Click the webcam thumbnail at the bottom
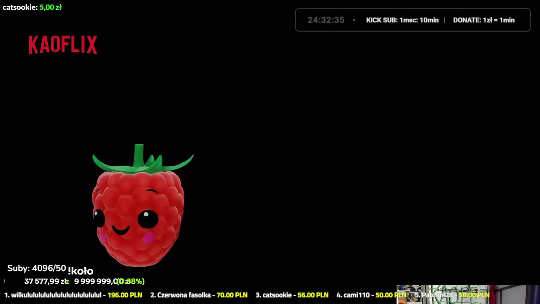Image resolution: width=540 pixels, height=304 pixels. pyautogui.click(x=468, y=295)
